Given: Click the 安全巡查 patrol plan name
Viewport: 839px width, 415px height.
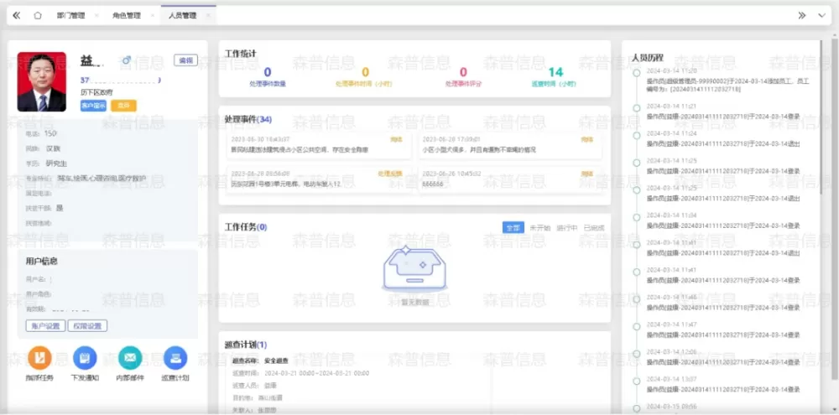Looking at the screenshot, I should click(x=277, y=361).
